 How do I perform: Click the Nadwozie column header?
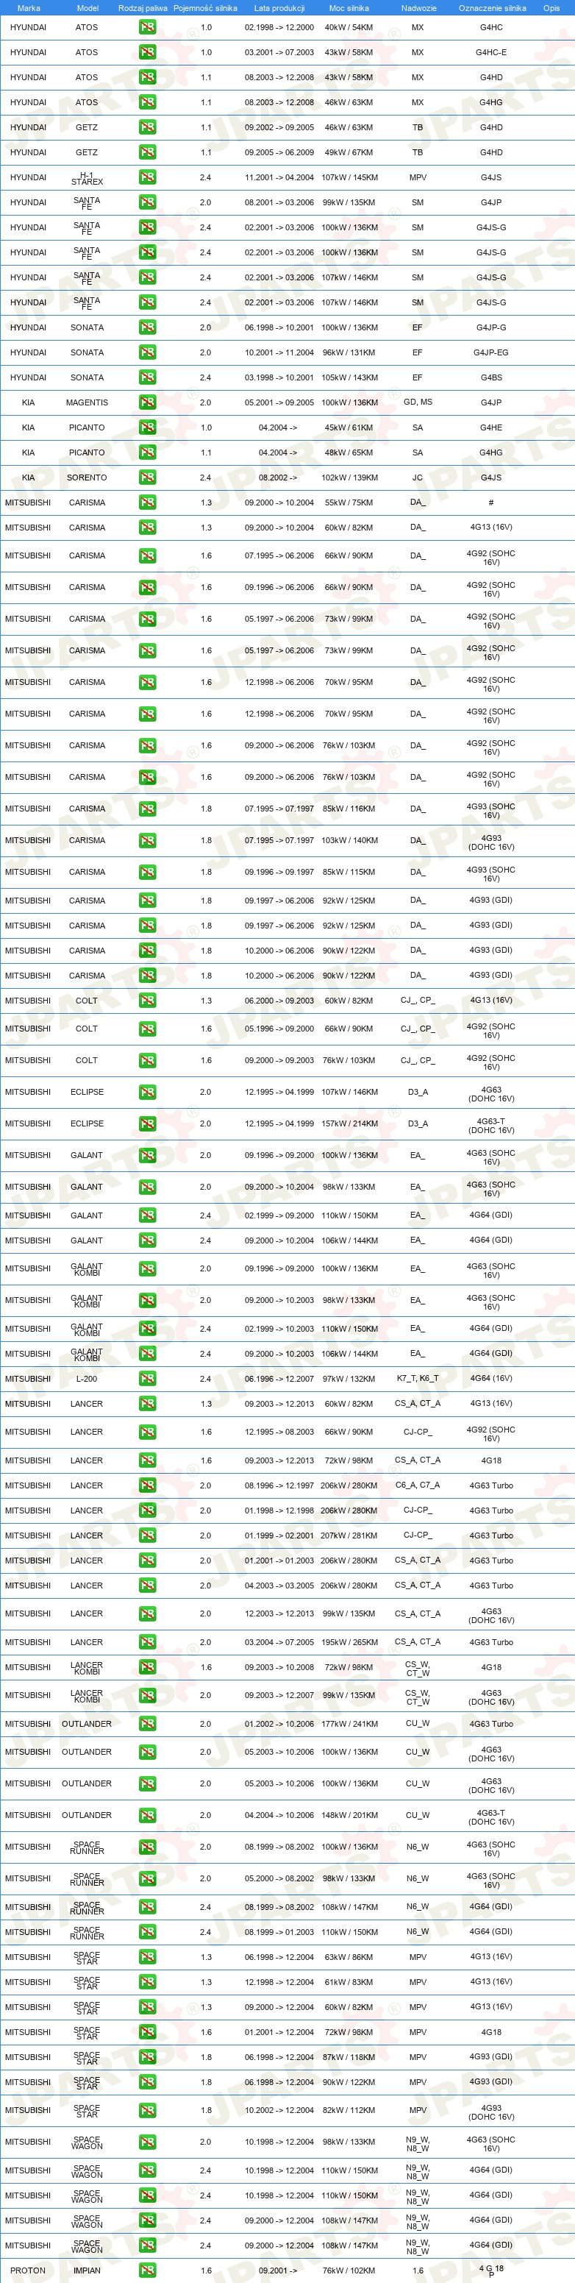coord(418,8)
